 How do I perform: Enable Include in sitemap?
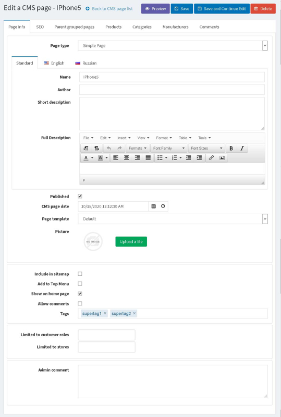click(80, 274)
